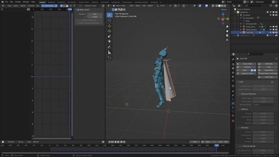The image size is (279, 157).
Task: Open the Material properties tab icon
Action: click(x=233, y=116)
